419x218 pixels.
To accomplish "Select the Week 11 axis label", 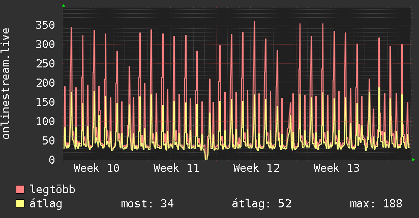I will tap(176, 168).
